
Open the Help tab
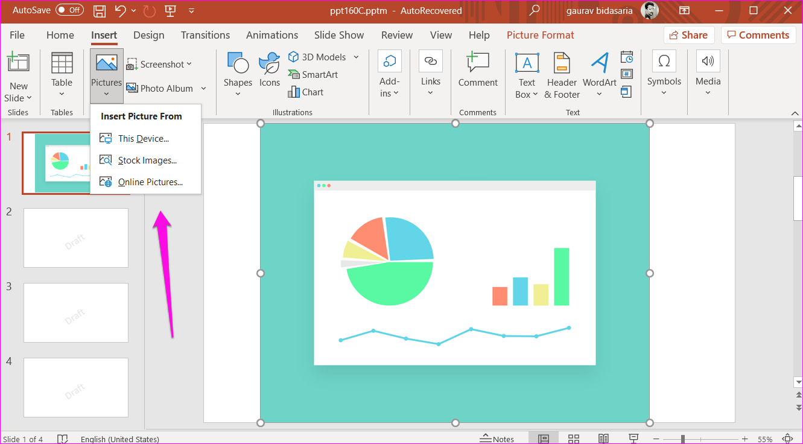tap(479, 35)
